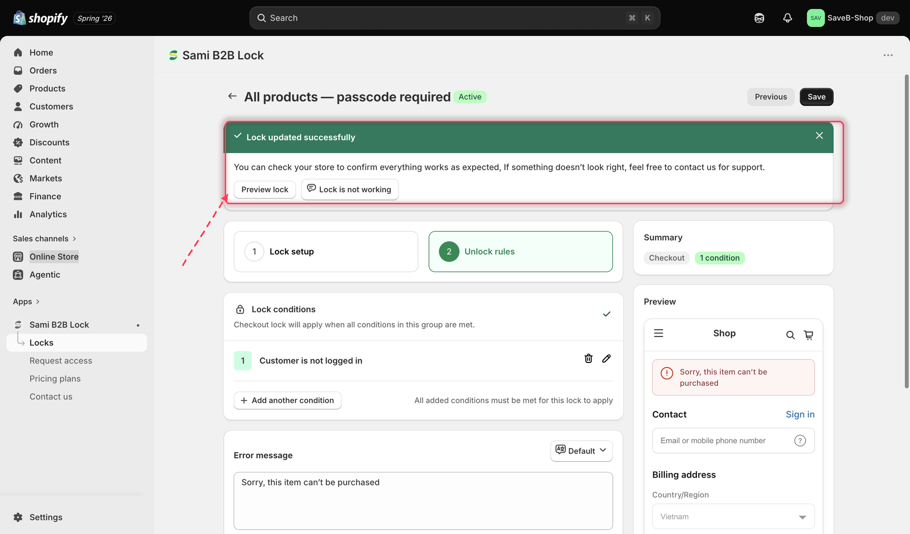
Task: Select the Unlock rules step
Action: [520, 252]
